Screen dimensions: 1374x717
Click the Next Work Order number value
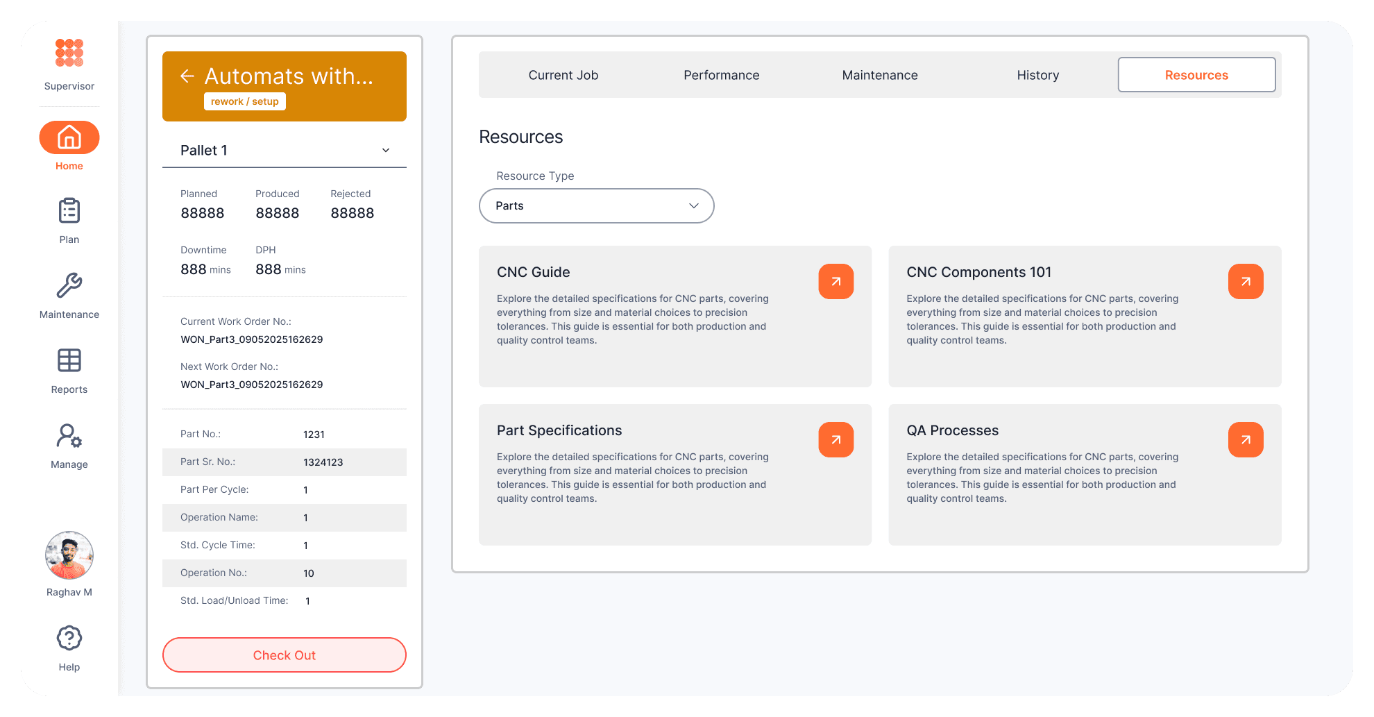click(252, 385)
